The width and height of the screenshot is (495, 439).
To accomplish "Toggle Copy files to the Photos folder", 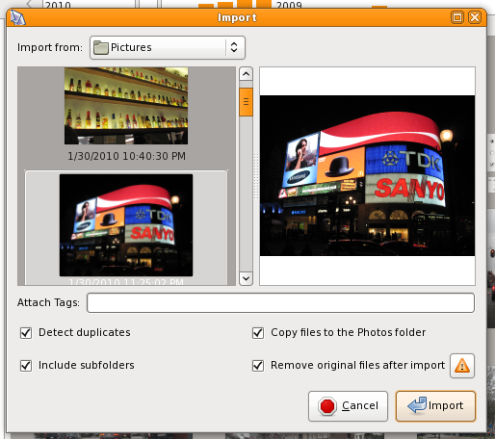I will tap(258, 333).
